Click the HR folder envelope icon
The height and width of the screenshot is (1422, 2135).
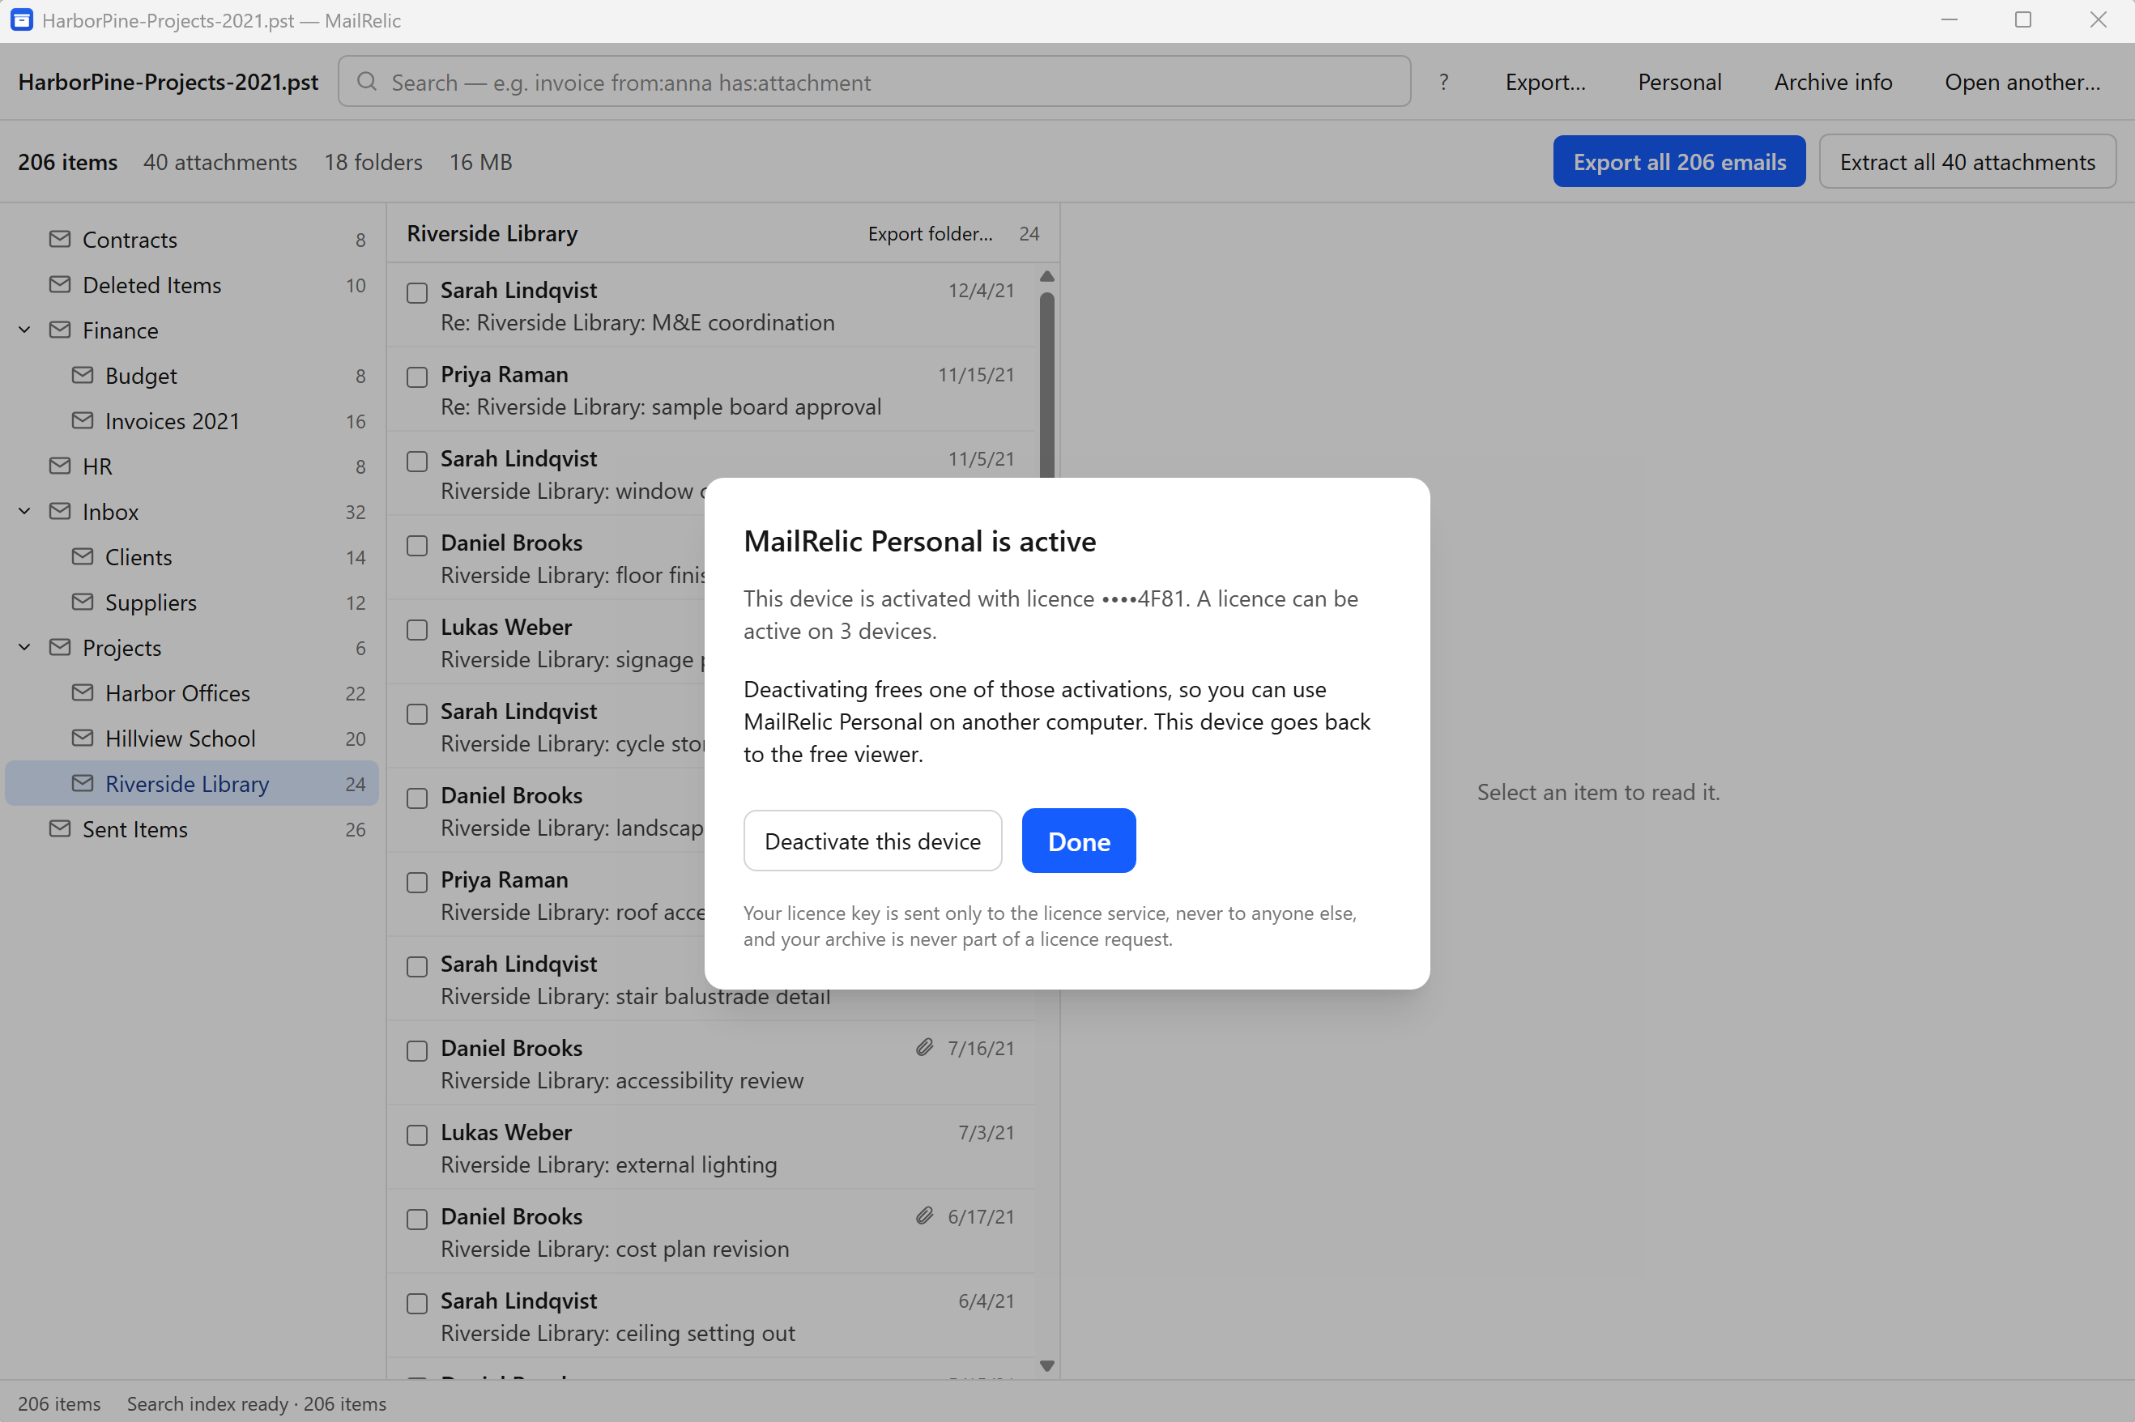(x=60, y=466)
